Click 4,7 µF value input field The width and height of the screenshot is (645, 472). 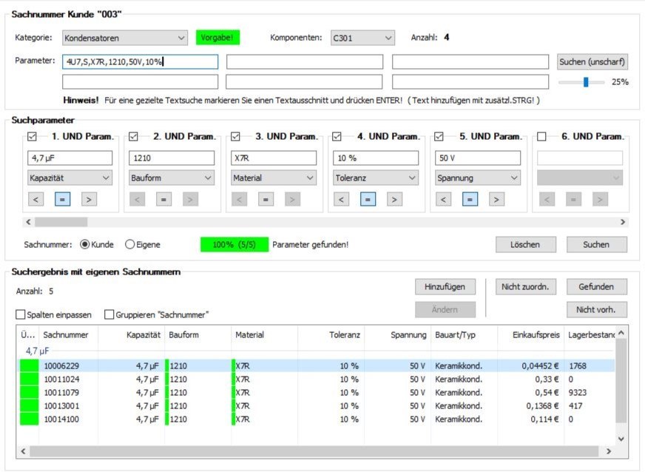point(70,158)
